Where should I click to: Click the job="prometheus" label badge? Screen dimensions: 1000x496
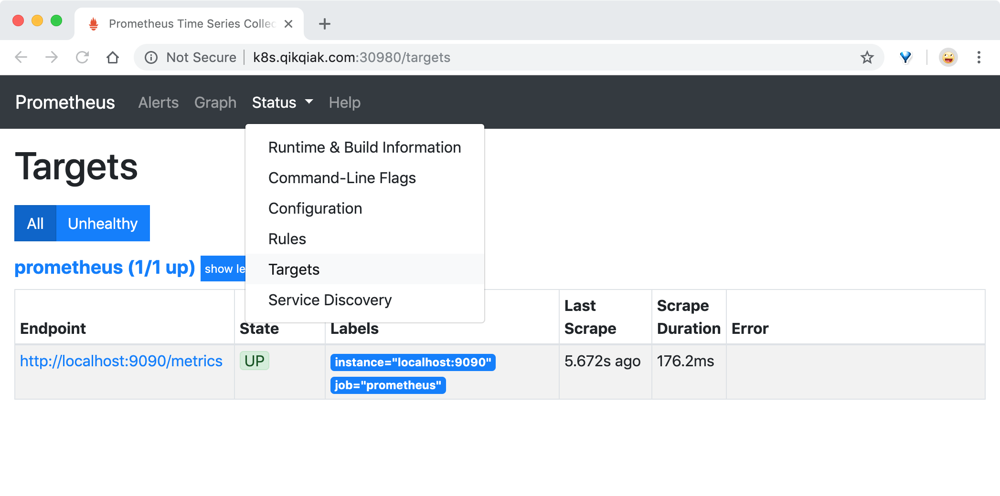(x=388, y=385)
